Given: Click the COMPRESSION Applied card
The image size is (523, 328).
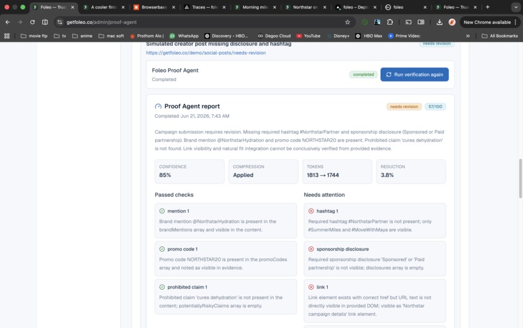Looking at the screenshot, I should point(263,171).
